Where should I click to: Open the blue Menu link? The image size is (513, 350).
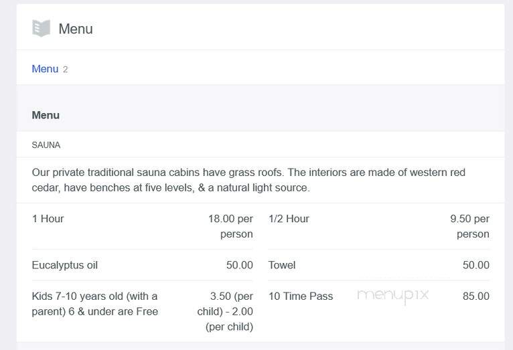pos(45,69)
